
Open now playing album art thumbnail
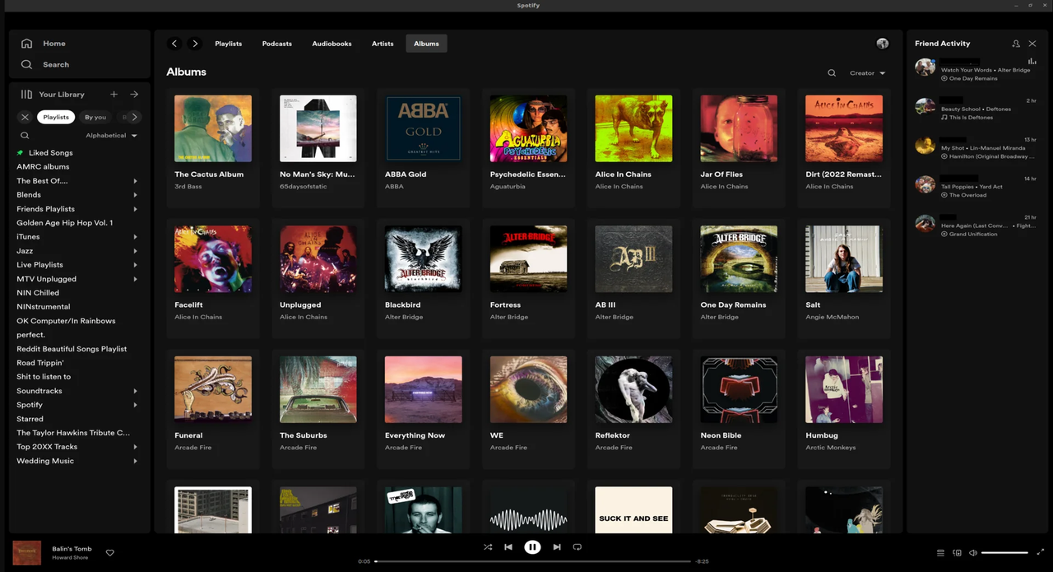tap(26, 553)
